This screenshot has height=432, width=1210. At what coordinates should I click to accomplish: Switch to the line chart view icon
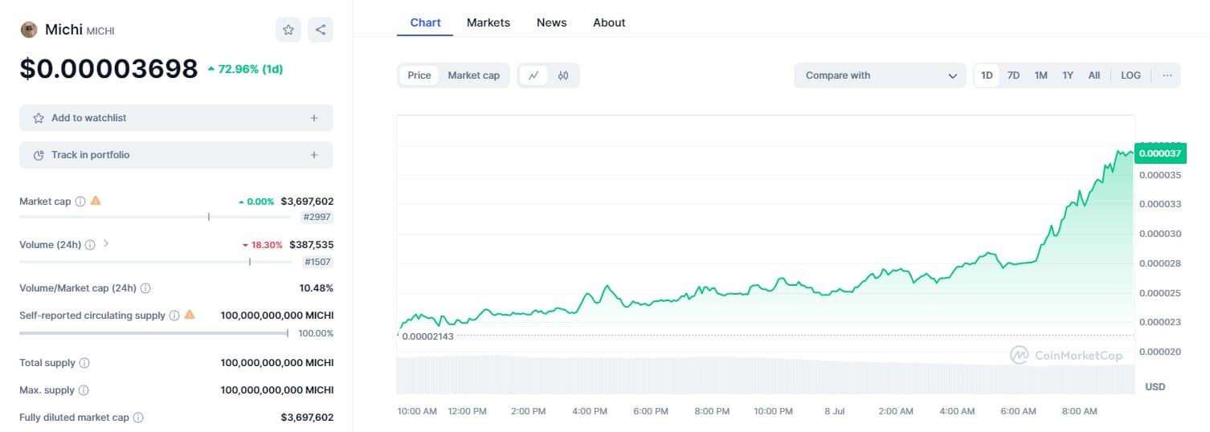point(533,75)
